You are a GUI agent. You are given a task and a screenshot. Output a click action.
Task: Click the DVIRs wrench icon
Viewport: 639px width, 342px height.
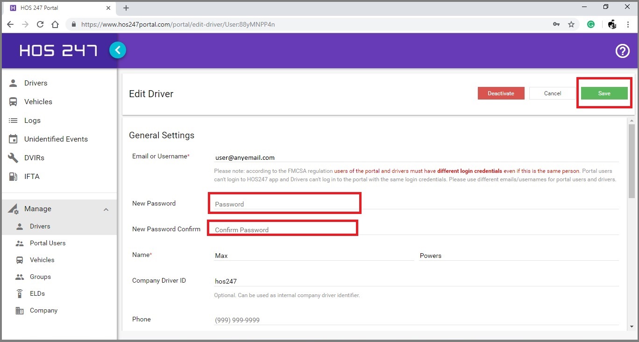14,158
